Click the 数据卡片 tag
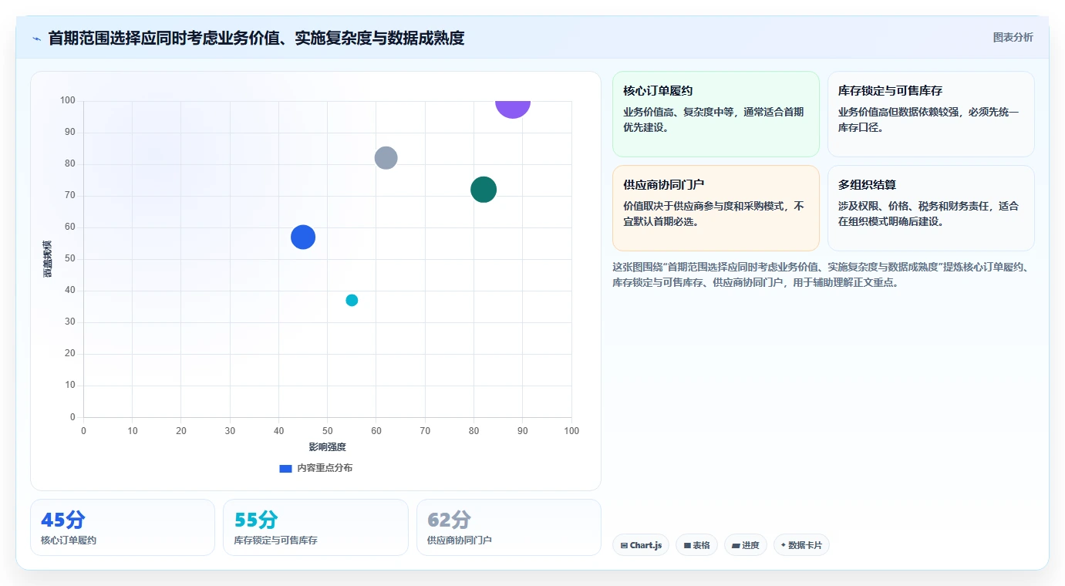Image resolution: width=1065 pixels, height=586 pixels. click(x=801, y=545)
